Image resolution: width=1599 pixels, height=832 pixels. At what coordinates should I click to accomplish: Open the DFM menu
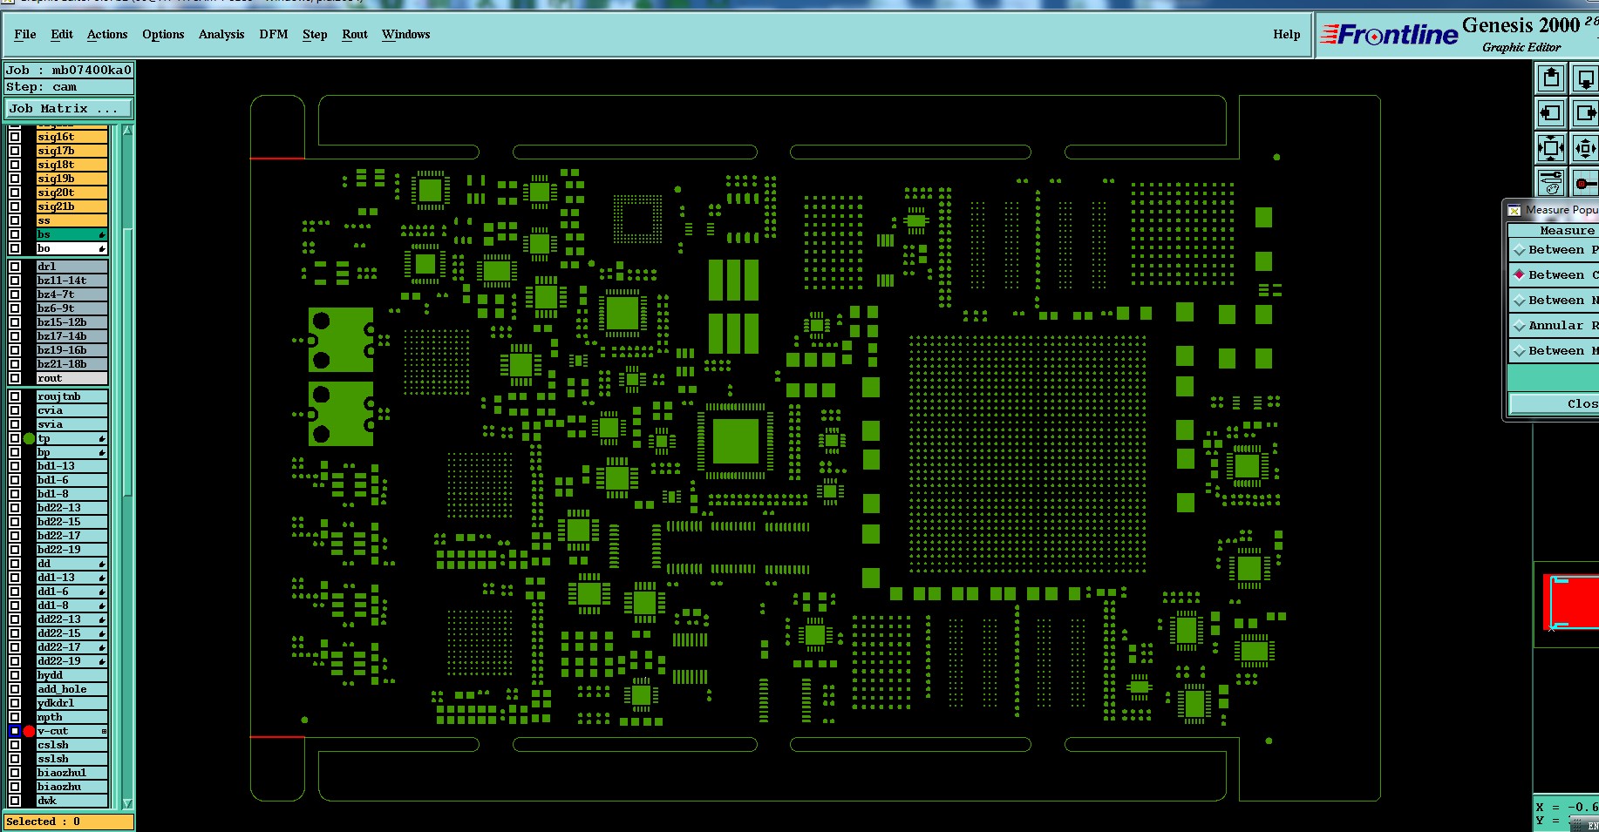pyautogui.click(x=274, y=34)
